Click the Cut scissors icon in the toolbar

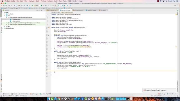point(14,6)
